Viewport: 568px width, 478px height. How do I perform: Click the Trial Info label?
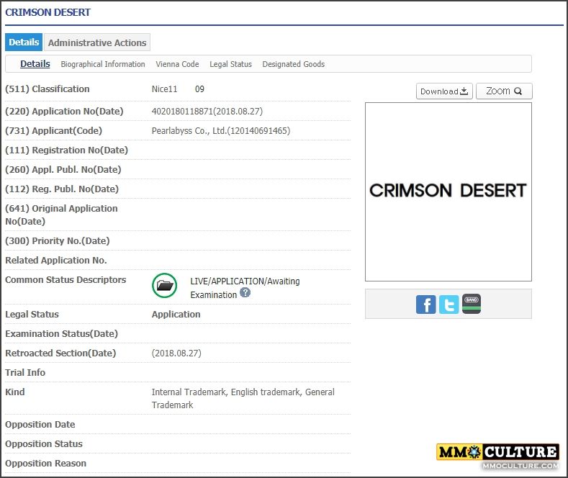pos(25,373)
